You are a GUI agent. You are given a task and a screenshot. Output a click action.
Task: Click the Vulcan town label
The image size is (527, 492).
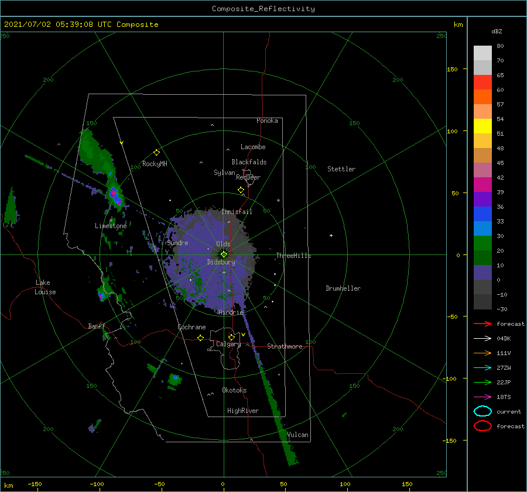coord(297,435)
